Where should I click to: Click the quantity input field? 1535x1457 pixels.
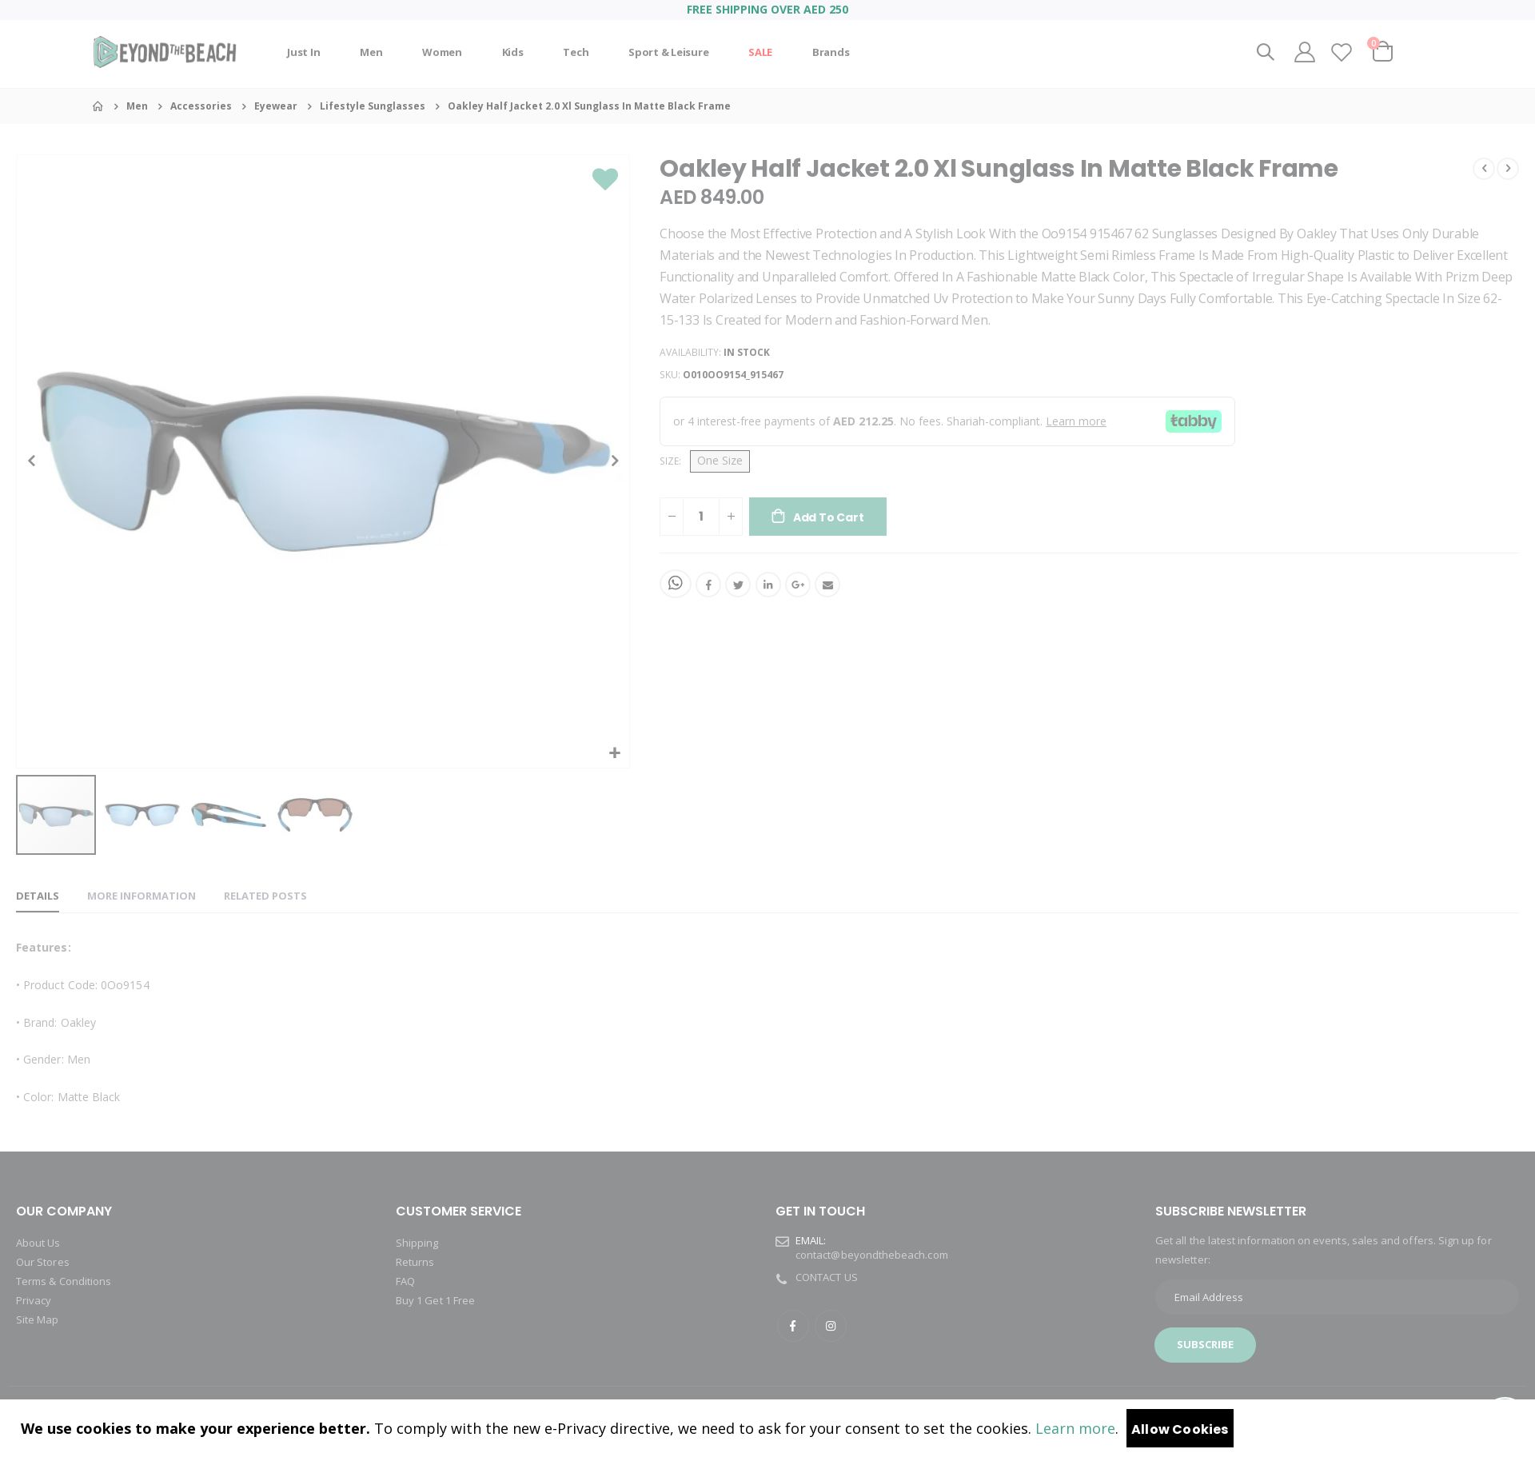pyautogui.click(x=701, y=517)
